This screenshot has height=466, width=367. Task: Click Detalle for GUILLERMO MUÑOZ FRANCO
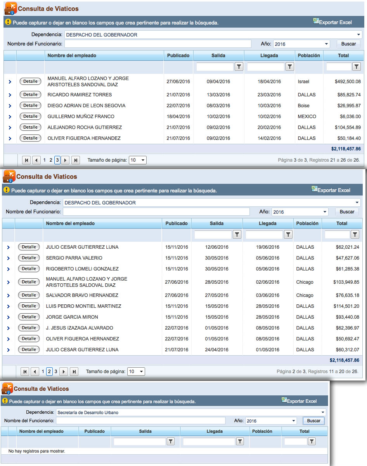pos(30,117)
